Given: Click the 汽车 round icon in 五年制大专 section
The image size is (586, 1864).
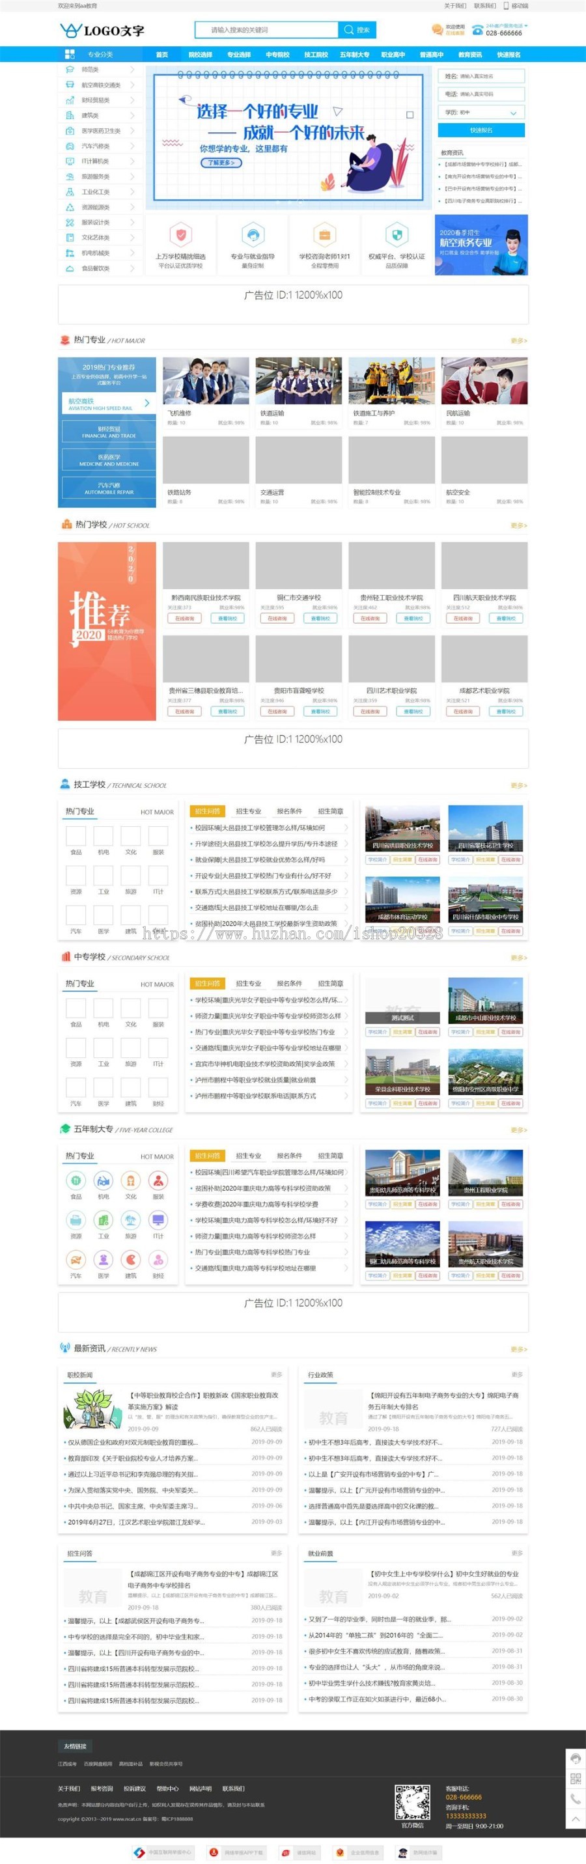Looking at the screenshot, I should (76, 1260).
